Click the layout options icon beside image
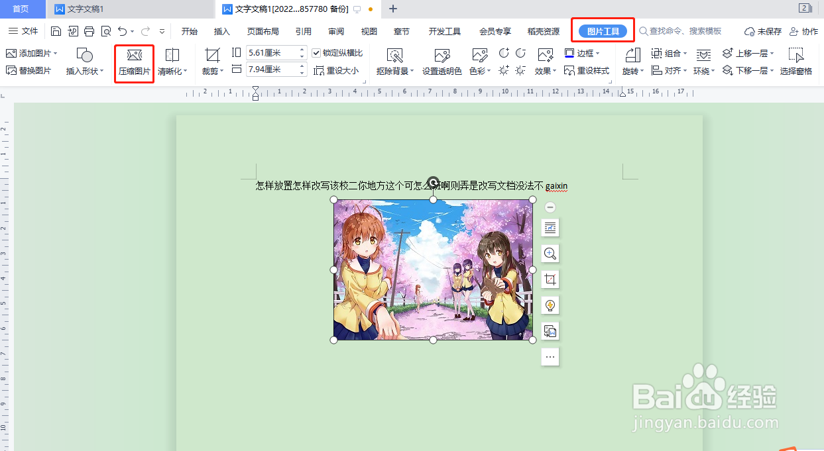This screenshot has width=824, height=451. point(550,228)
